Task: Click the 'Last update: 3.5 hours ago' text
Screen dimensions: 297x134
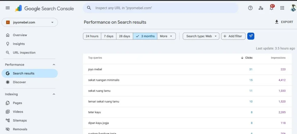Action: point(275,48)
